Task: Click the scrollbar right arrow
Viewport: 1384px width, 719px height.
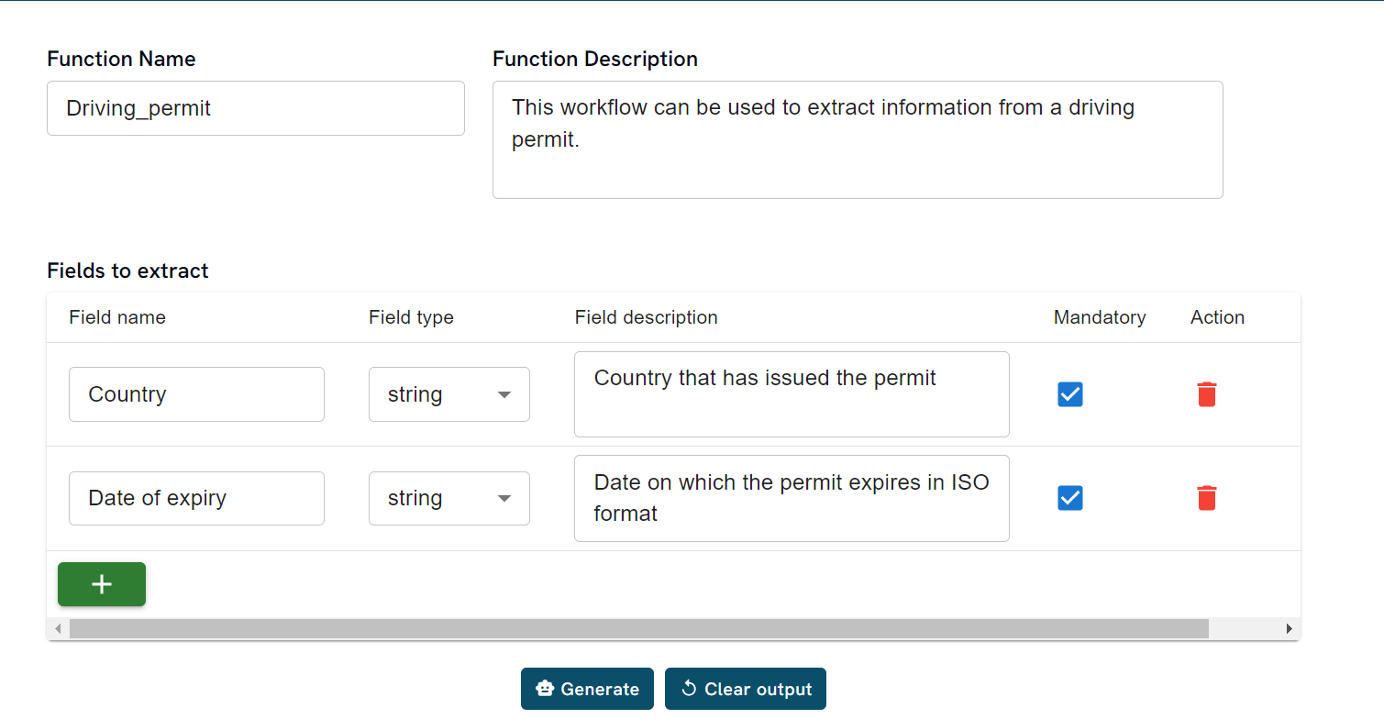Action: pyautogui.click(x=1289, y=629)
